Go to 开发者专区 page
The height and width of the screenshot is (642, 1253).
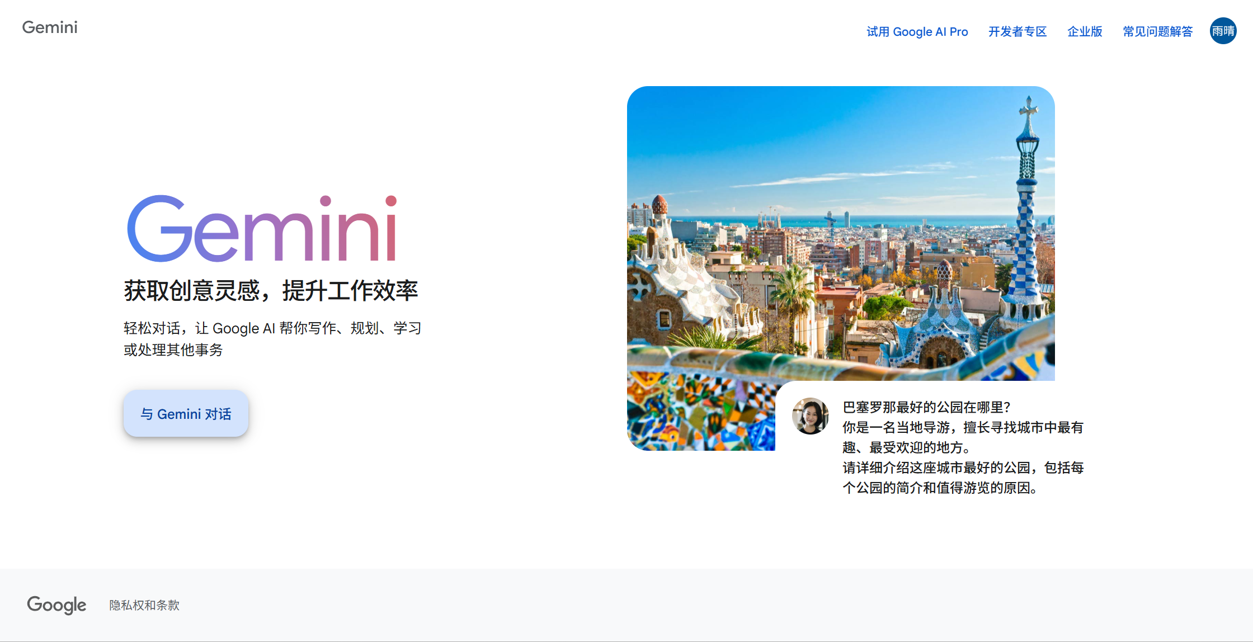coord(1017,32)
